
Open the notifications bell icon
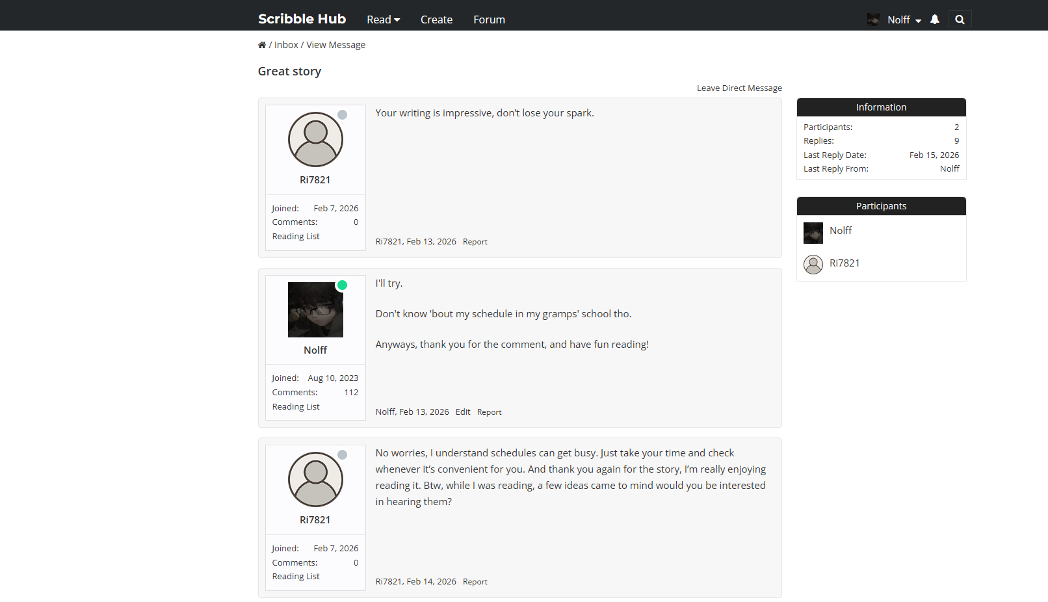tap(935, 20)
